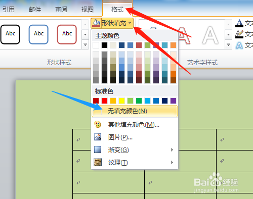Select the blue-outlined Abc shape style

coord(38,34)
